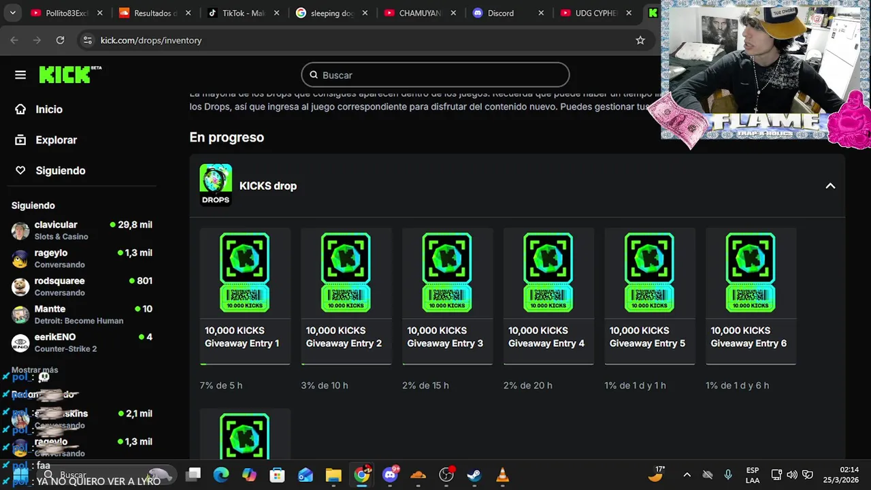Close the TikTok tab

[x=277, y=13]
